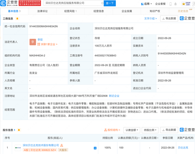Open the 经营风险 tab
The width and height of the screenshot is (195, 154).
[70, 11]
